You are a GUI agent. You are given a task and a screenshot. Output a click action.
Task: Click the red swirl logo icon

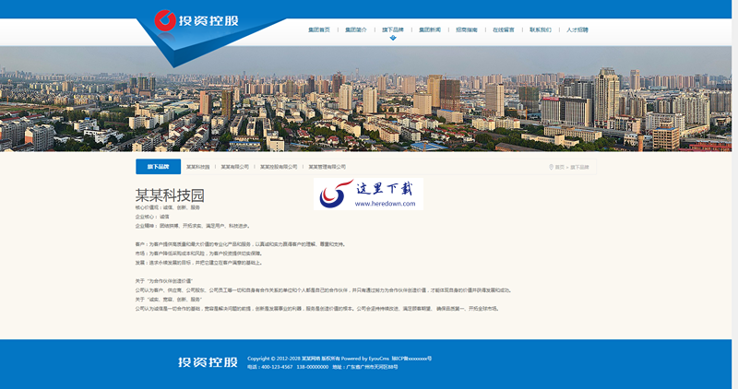[x=165, y=18]
